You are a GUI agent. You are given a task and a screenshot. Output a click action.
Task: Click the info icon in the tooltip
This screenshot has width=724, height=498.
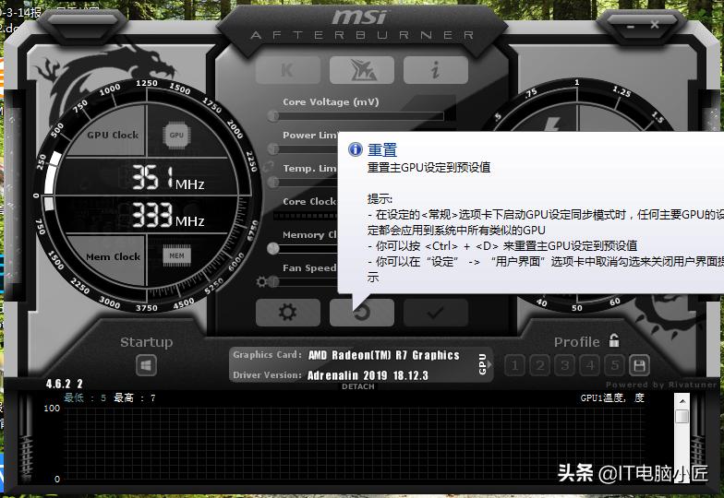point(355,149)
